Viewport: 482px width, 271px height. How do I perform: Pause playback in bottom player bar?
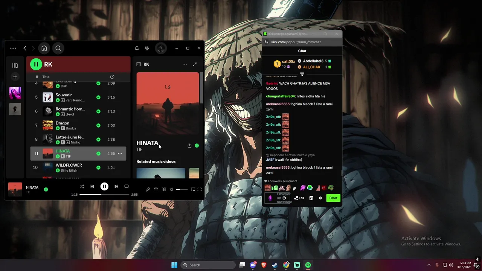[104, 186]
